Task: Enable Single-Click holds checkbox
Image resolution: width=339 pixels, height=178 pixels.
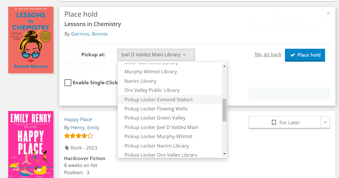Action: point(68,83)
